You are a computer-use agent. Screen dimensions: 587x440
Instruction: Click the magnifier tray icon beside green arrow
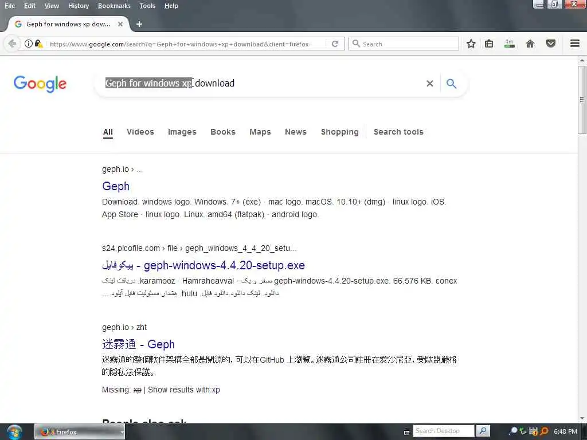tap(514, 431)
